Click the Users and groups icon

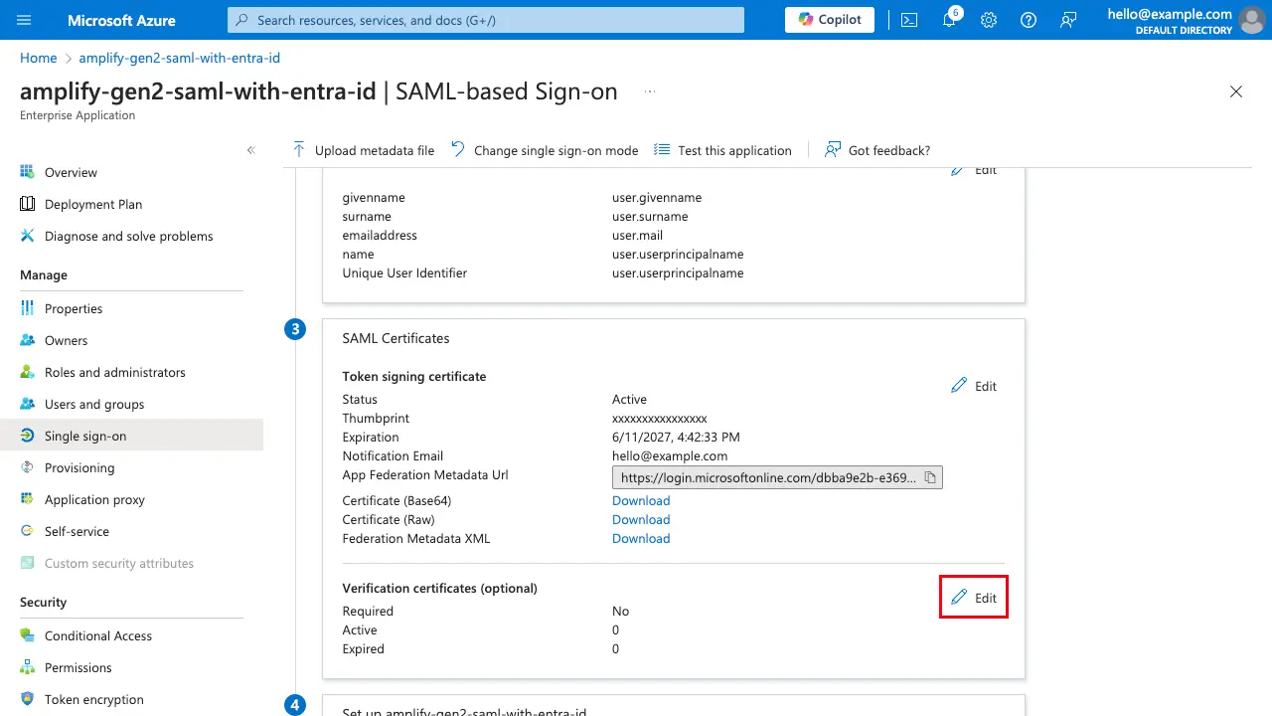[x=27, y=404]
